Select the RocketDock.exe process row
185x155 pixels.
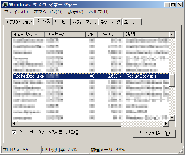pos(91,76)
